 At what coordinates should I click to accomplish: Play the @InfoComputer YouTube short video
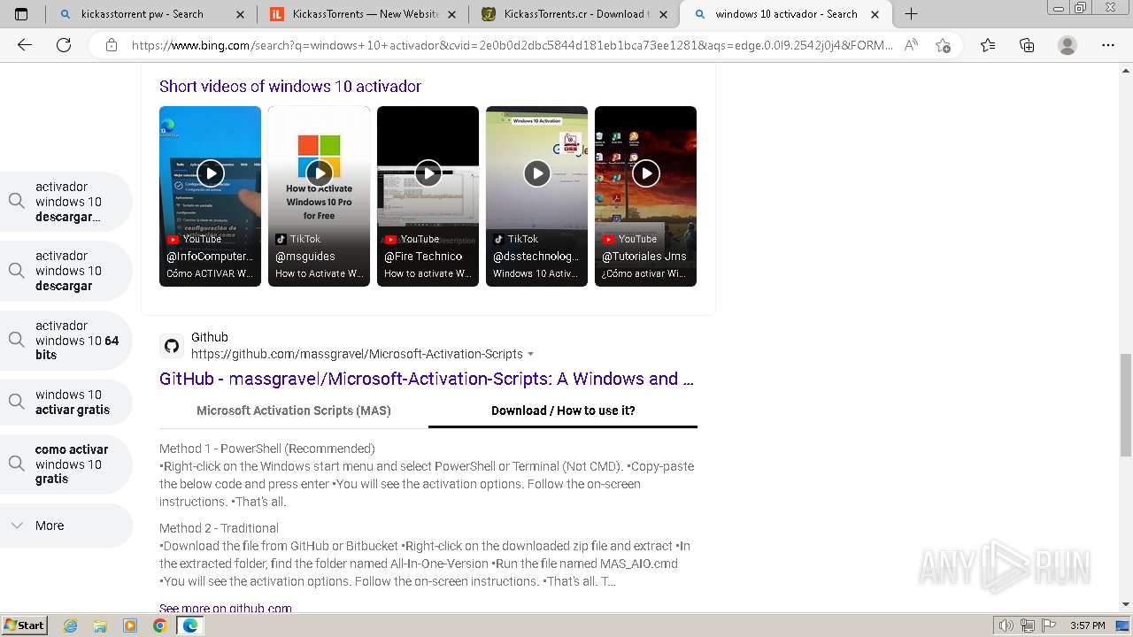click(x=210, y=173)
